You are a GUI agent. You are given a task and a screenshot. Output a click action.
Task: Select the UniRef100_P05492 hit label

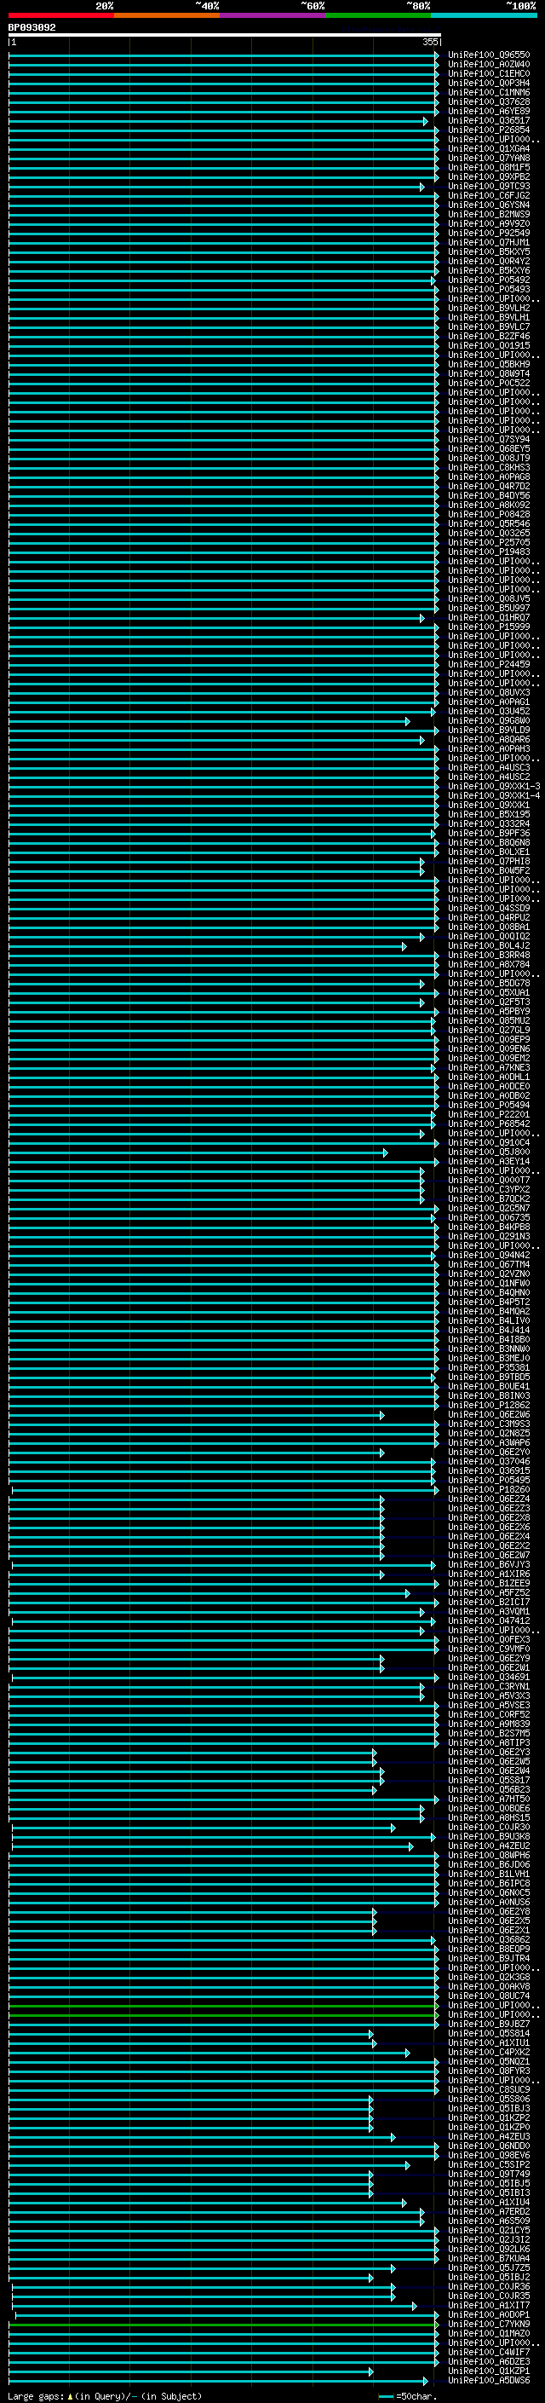tap(488, 280)
